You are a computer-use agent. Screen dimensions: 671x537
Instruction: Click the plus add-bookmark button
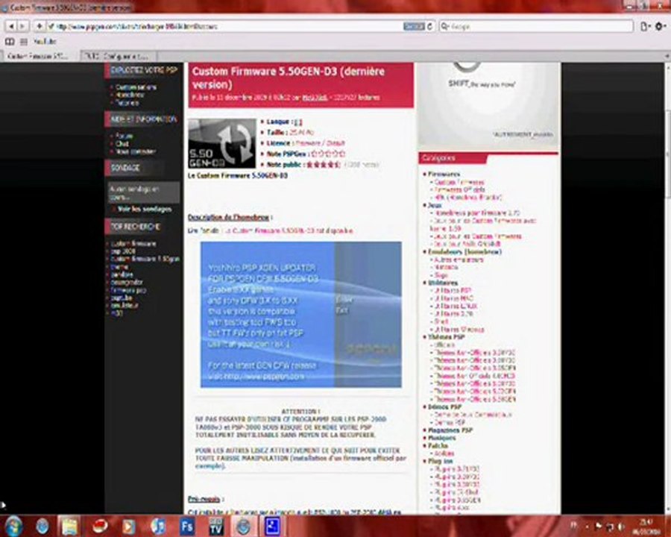(x=39, y=27)
